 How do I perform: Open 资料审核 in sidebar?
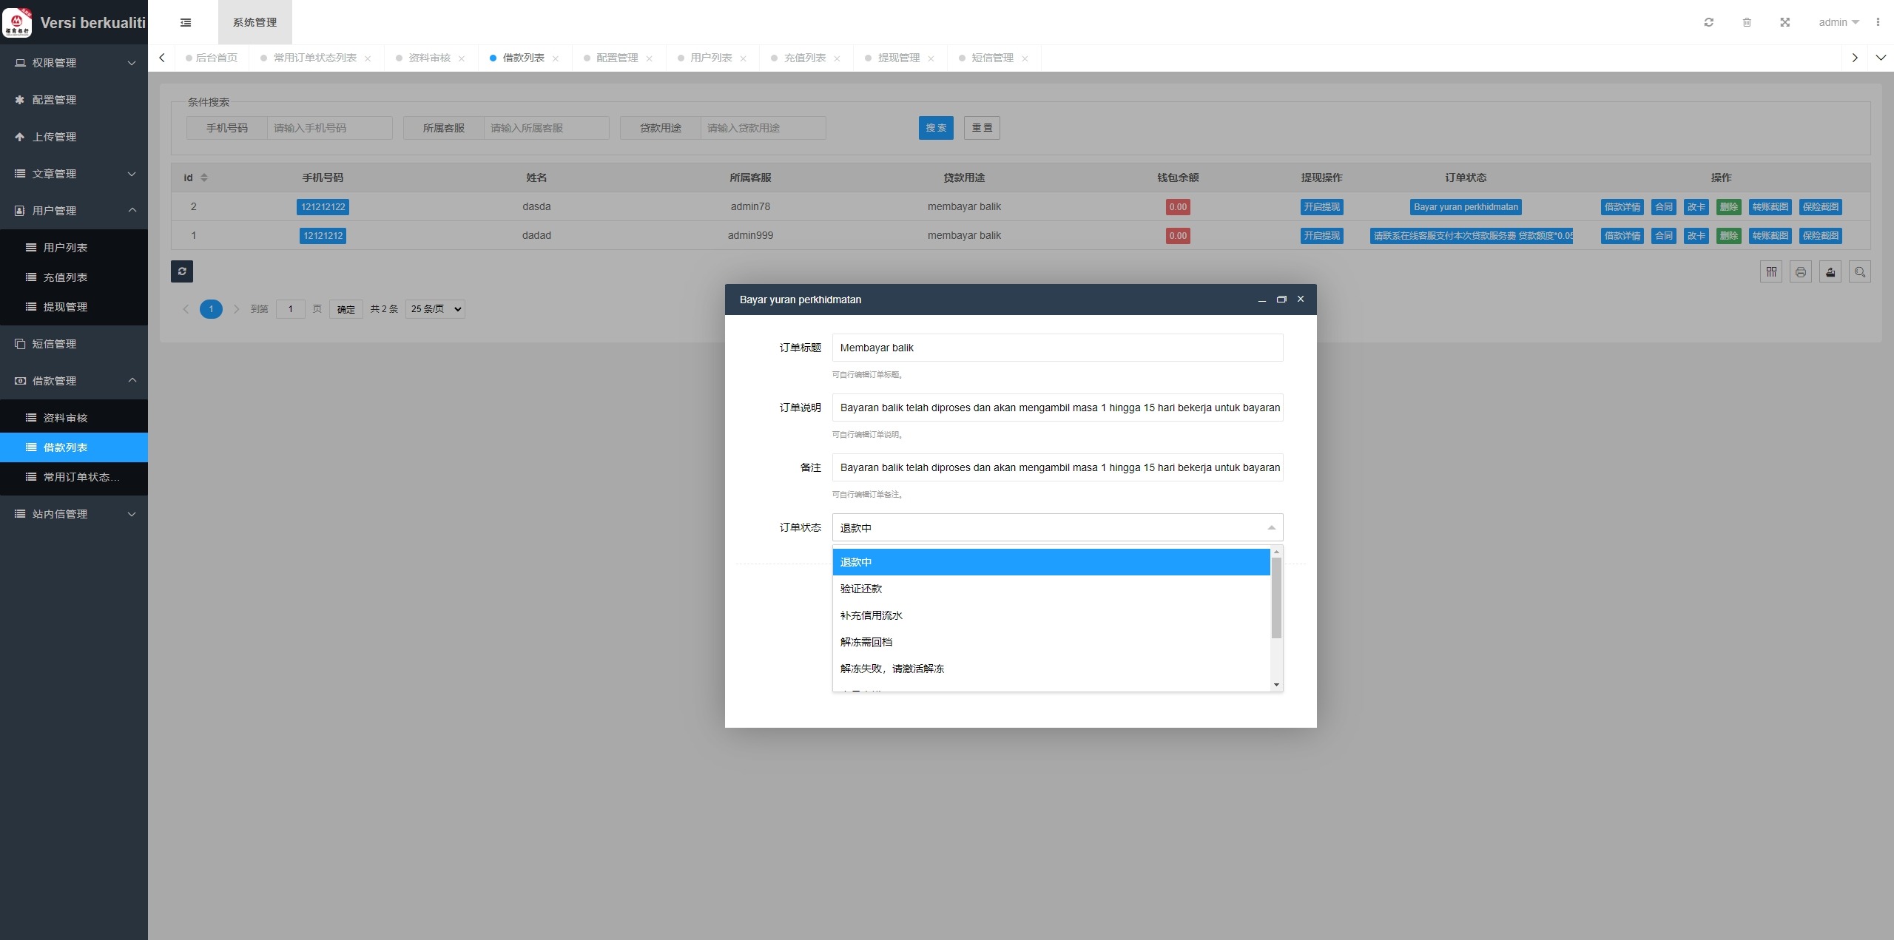(x=74, y=418)
